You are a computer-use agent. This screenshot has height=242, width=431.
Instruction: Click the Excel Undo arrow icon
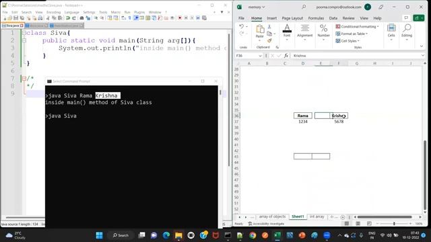241,26
